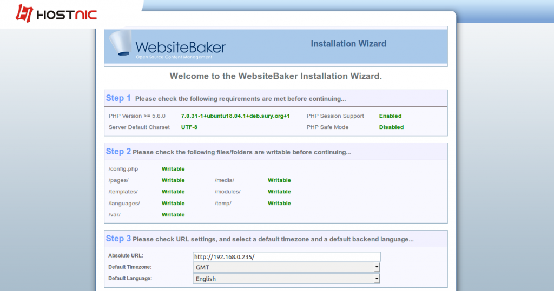Image resolution: width=554 pixels, height=291 pixels.
Task: Click the Default Timezone label
Action: click(130, 267)
